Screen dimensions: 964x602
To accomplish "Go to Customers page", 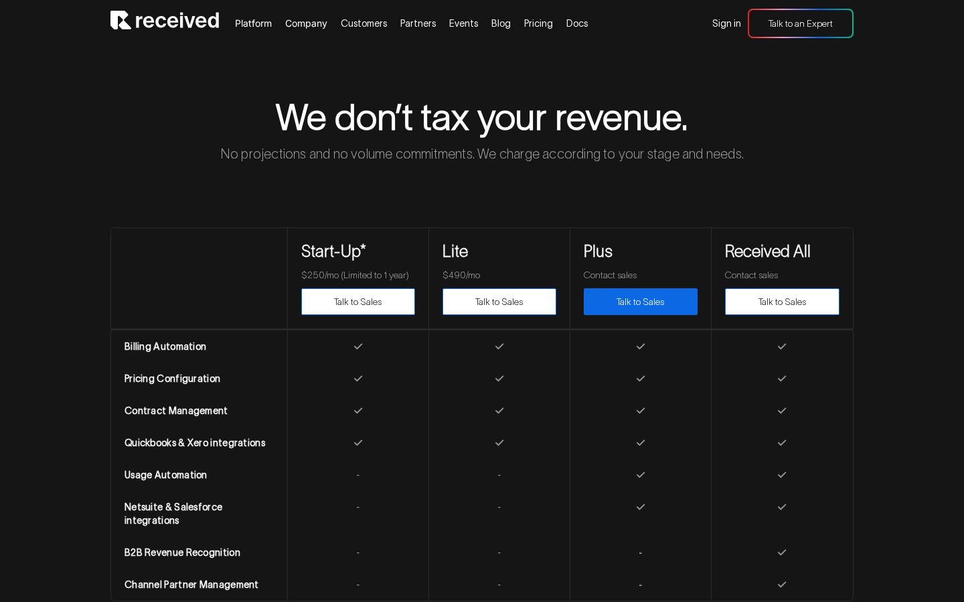I will click(x=364, y=23).
